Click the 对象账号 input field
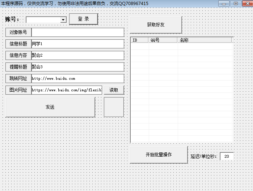 [x=77, y=32]
